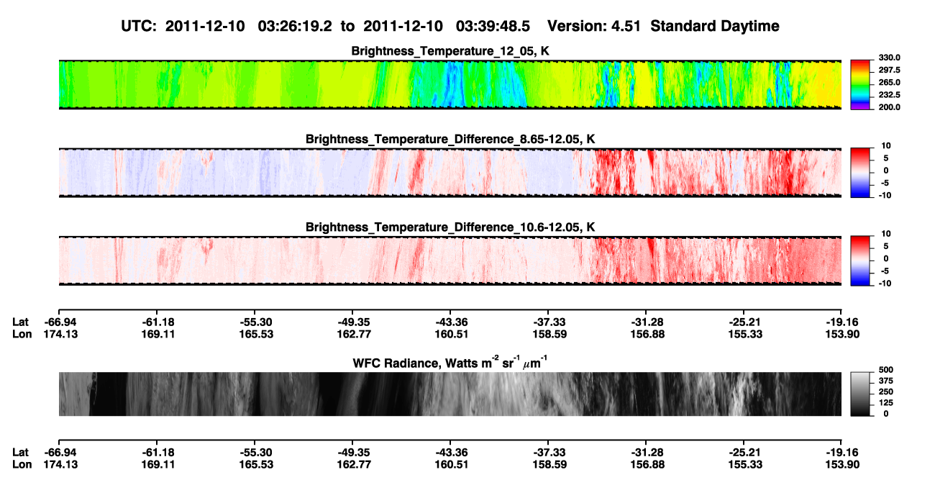Image resolution: width=935 pixels, height=480 pixels.
Task: Click upper axis latitude label -61.18
Action: pos(157,322)
